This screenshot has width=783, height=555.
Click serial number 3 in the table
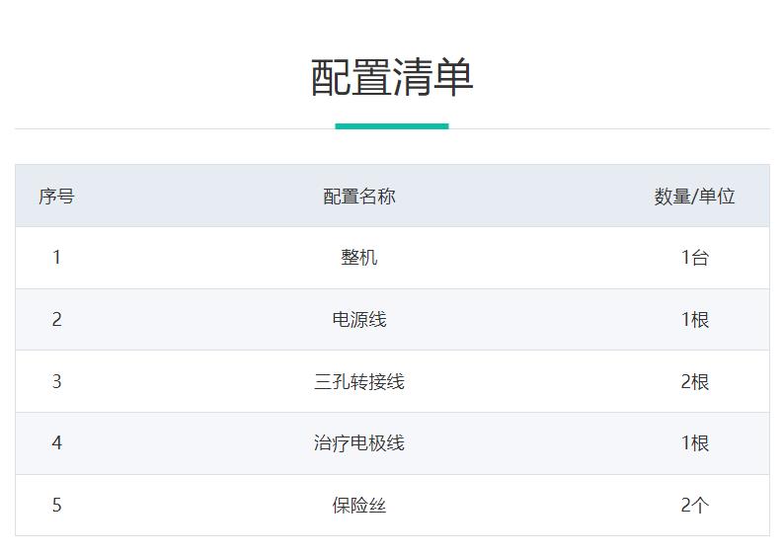click(x=56, y=381)
